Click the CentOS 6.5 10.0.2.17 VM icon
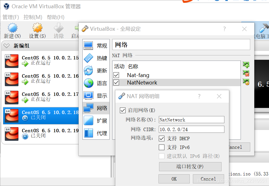The width and height of the screenshot is (269, 186). pos(12,97)
